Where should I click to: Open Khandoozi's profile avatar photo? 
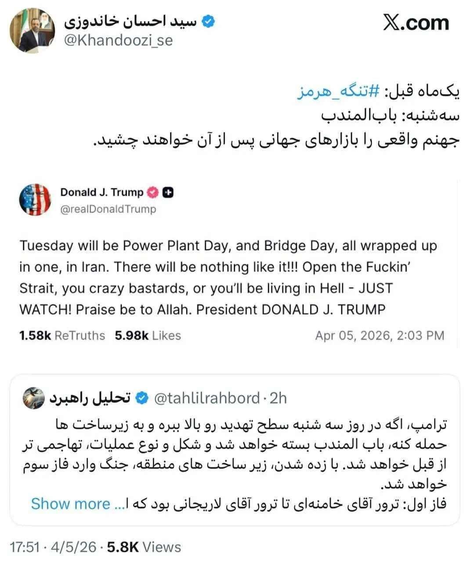[x=33, y=30]
